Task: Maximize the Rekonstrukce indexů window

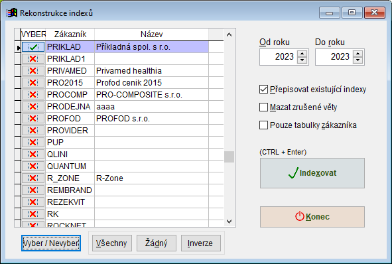Action: click(x=352, y=13)
